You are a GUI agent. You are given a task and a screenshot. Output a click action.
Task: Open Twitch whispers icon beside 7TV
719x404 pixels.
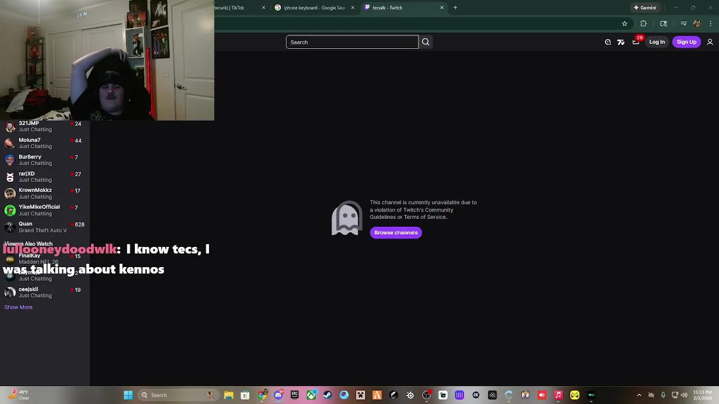pyautogui.click(x=608, y=42)
